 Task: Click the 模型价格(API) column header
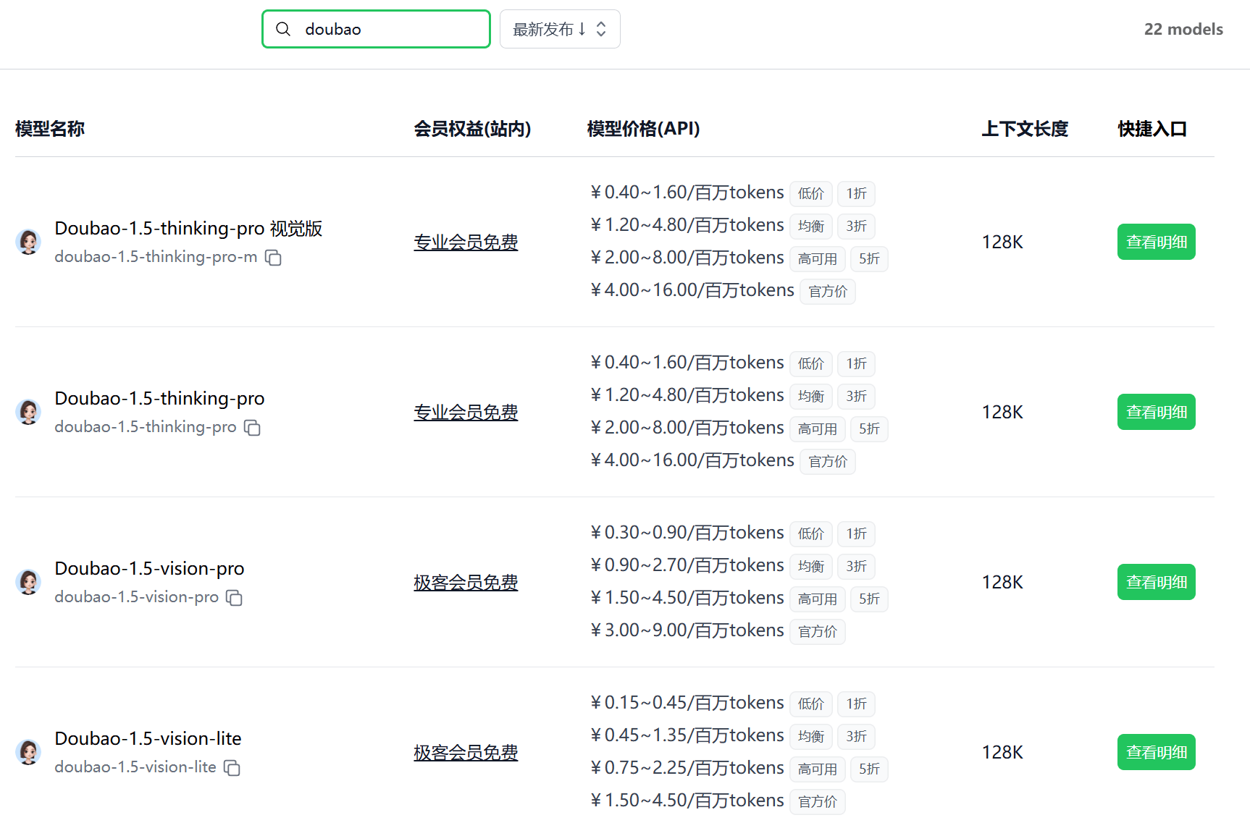(x=643, y=129)
